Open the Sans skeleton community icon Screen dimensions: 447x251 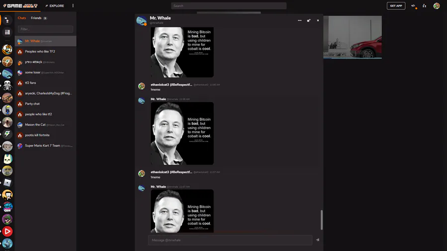point(7,85)
